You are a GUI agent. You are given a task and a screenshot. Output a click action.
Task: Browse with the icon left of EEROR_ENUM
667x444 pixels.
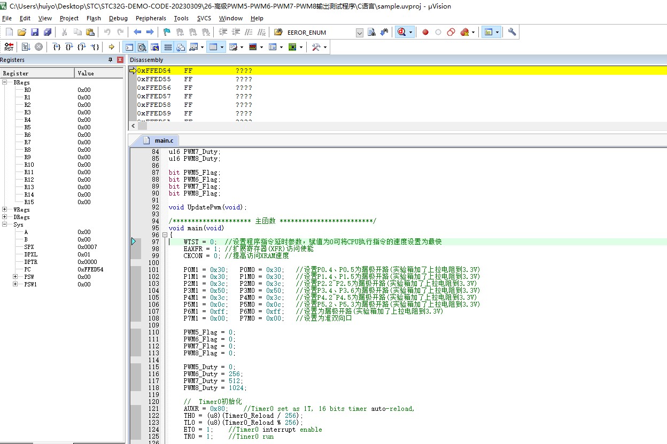278,32
